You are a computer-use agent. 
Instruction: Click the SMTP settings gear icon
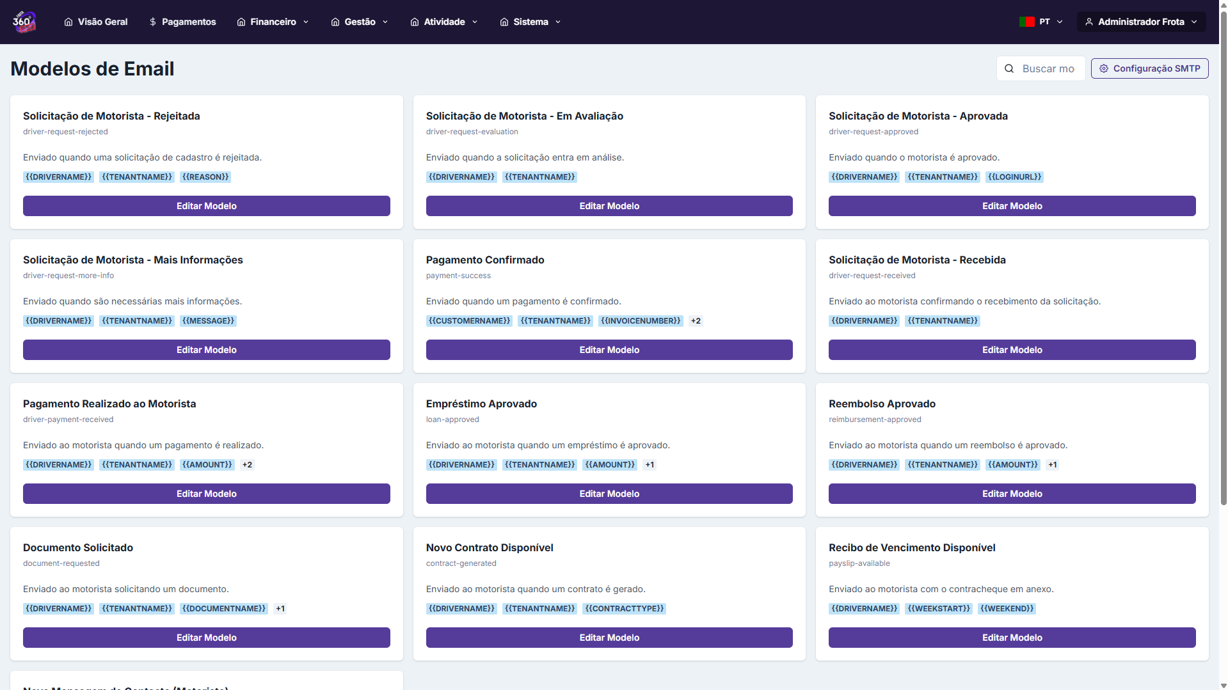[1104, 68]
